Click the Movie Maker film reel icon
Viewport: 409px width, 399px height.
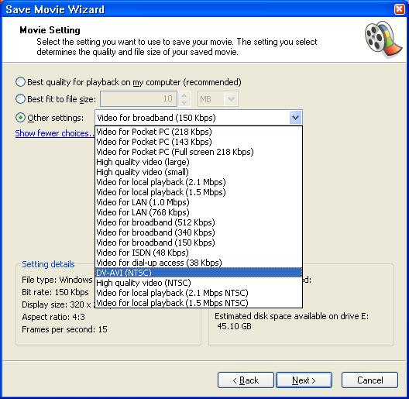click(383, 40)
